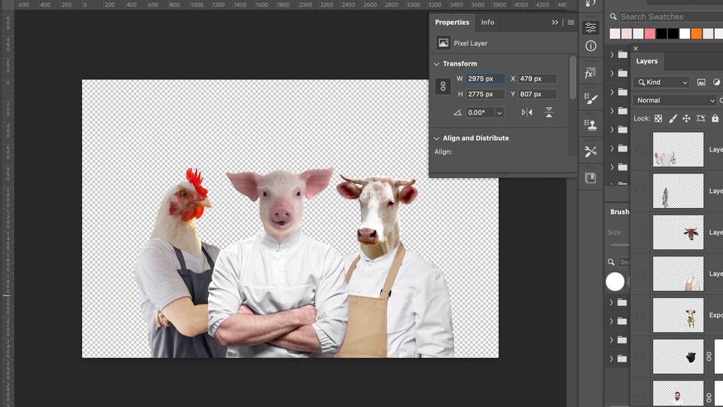Click the Properties panel vertical scrollbar
The image size is (723, 407).
coord(572,78)
